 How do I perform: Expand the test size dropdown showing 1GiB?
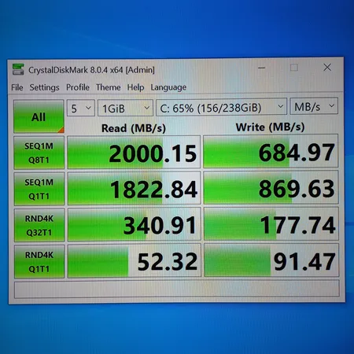point(125,108)
